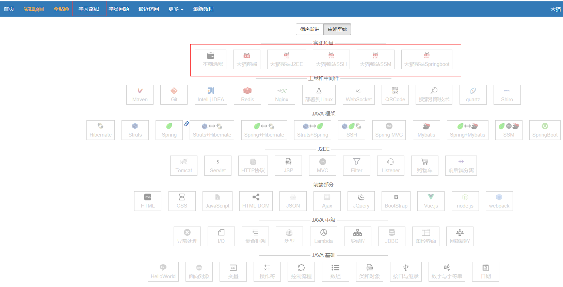
Task: Open the 天猫整站J2EE project tile
Action: (x=287, y=59)
